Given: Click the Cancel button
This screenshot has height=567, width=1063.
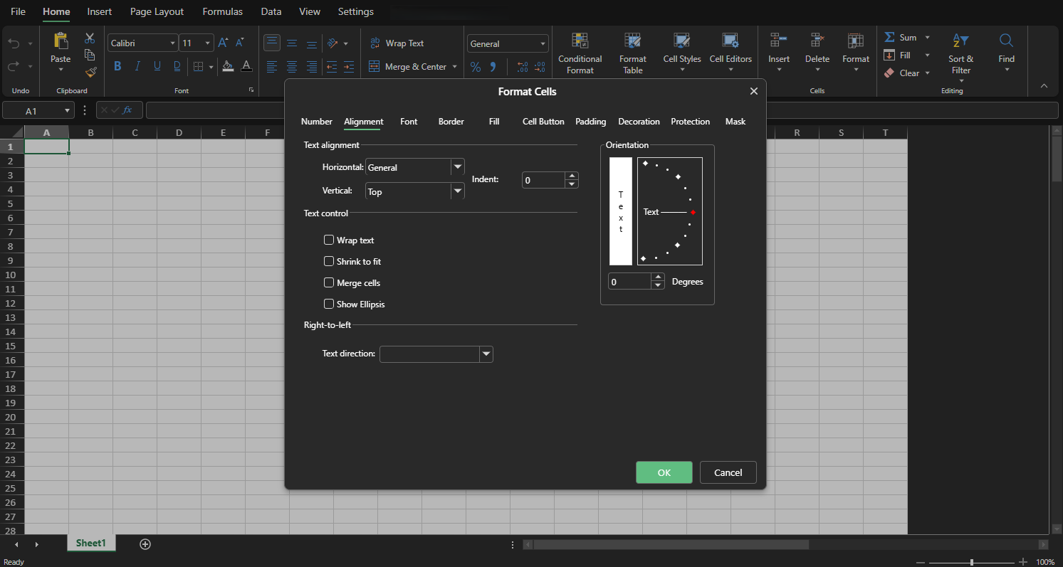Looking at the screenshot, I should tap(728, 472).
